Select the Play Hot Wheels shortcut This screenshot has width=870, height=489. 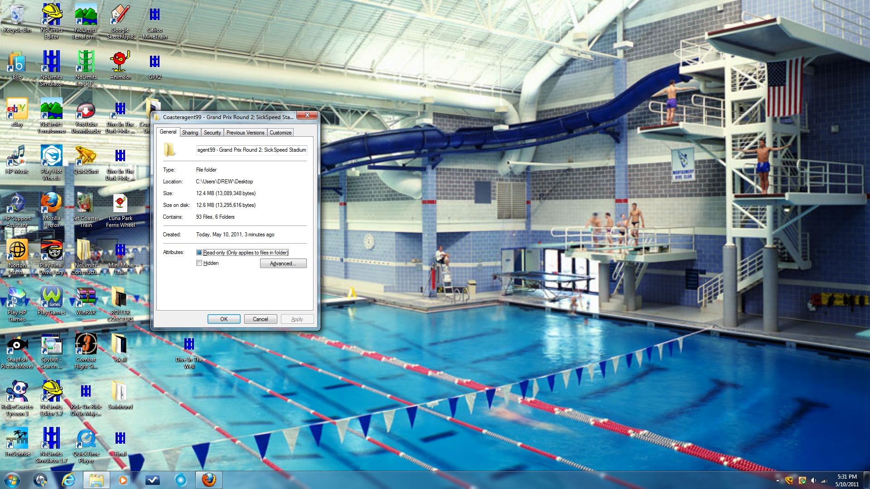[x=51, y=162]
